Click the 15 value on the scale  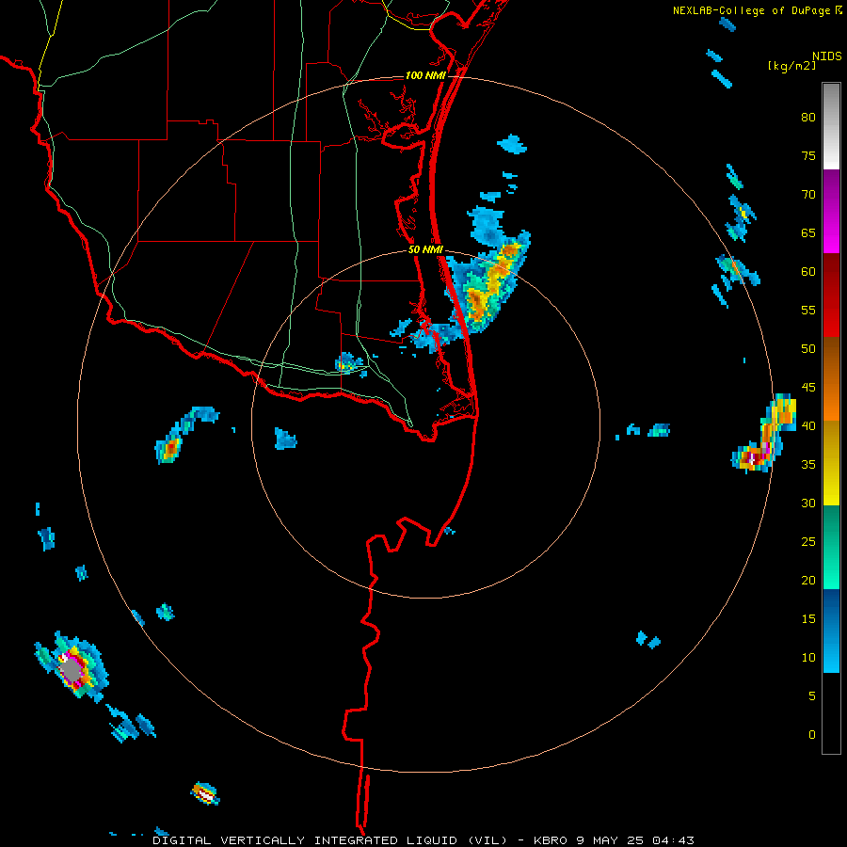coord(808,619)
